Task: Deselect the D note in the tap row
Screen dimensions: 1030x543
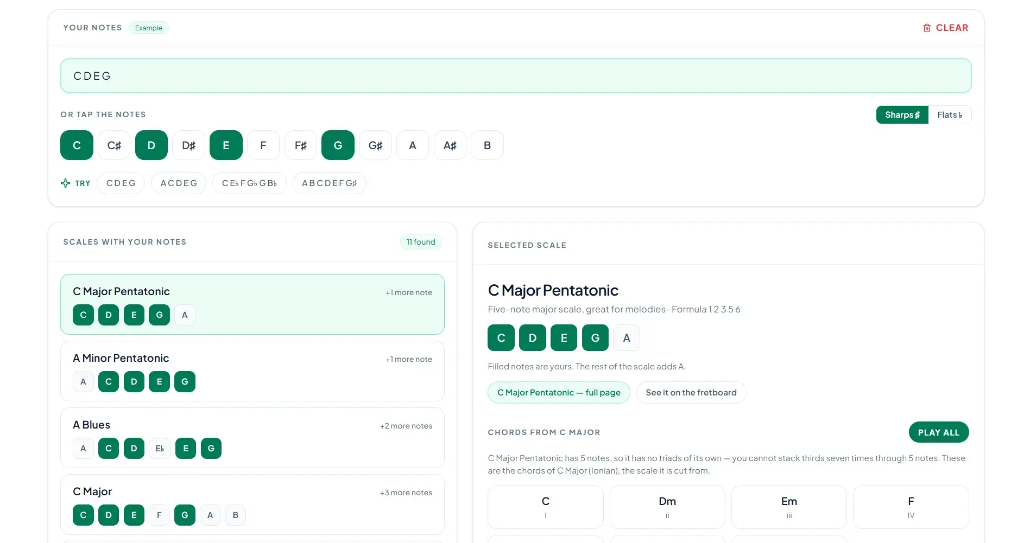Action: point(151,145)
